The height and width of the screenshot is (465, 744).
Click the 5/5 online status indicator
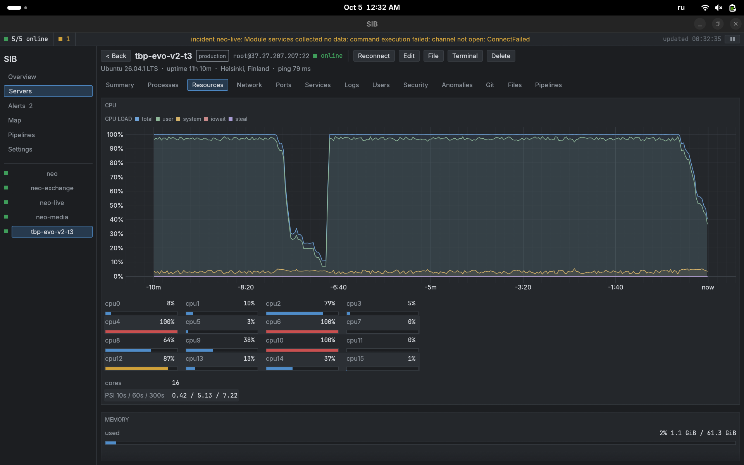coord(26,39)
